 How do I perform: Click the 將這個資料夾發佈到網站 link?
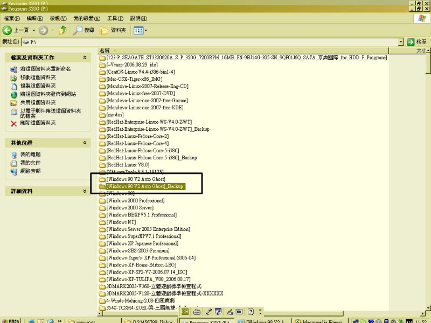pyautogui.click(x=48, y=94)
